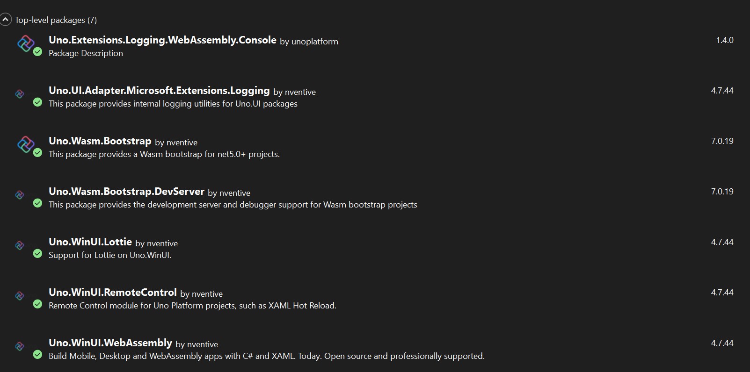Click the Uno.WinUI.WebAssembly package icon
Screen dimensions: 750x372
(19, 346)
